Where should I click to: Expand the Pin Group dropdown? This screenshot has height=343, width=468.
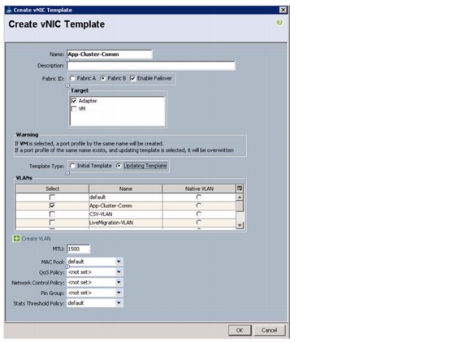pyautogui.click(x=119, y=293)
